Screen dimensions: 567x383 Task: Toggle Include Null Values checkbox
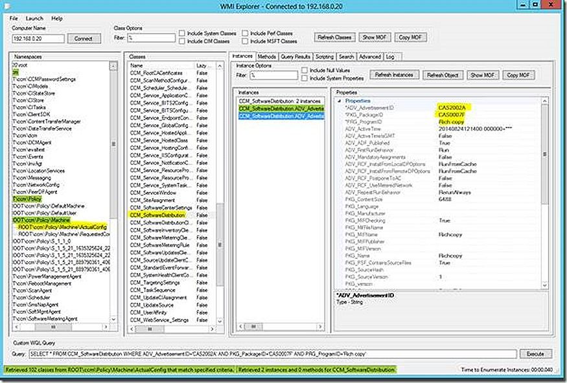[x=305, y=70]
